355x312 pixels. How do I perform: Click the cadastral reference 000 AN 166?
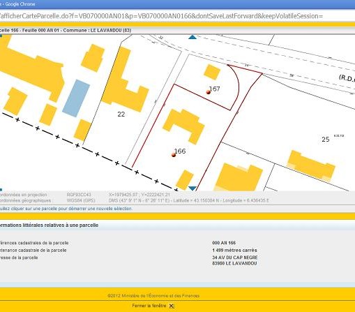click(224, 243)
